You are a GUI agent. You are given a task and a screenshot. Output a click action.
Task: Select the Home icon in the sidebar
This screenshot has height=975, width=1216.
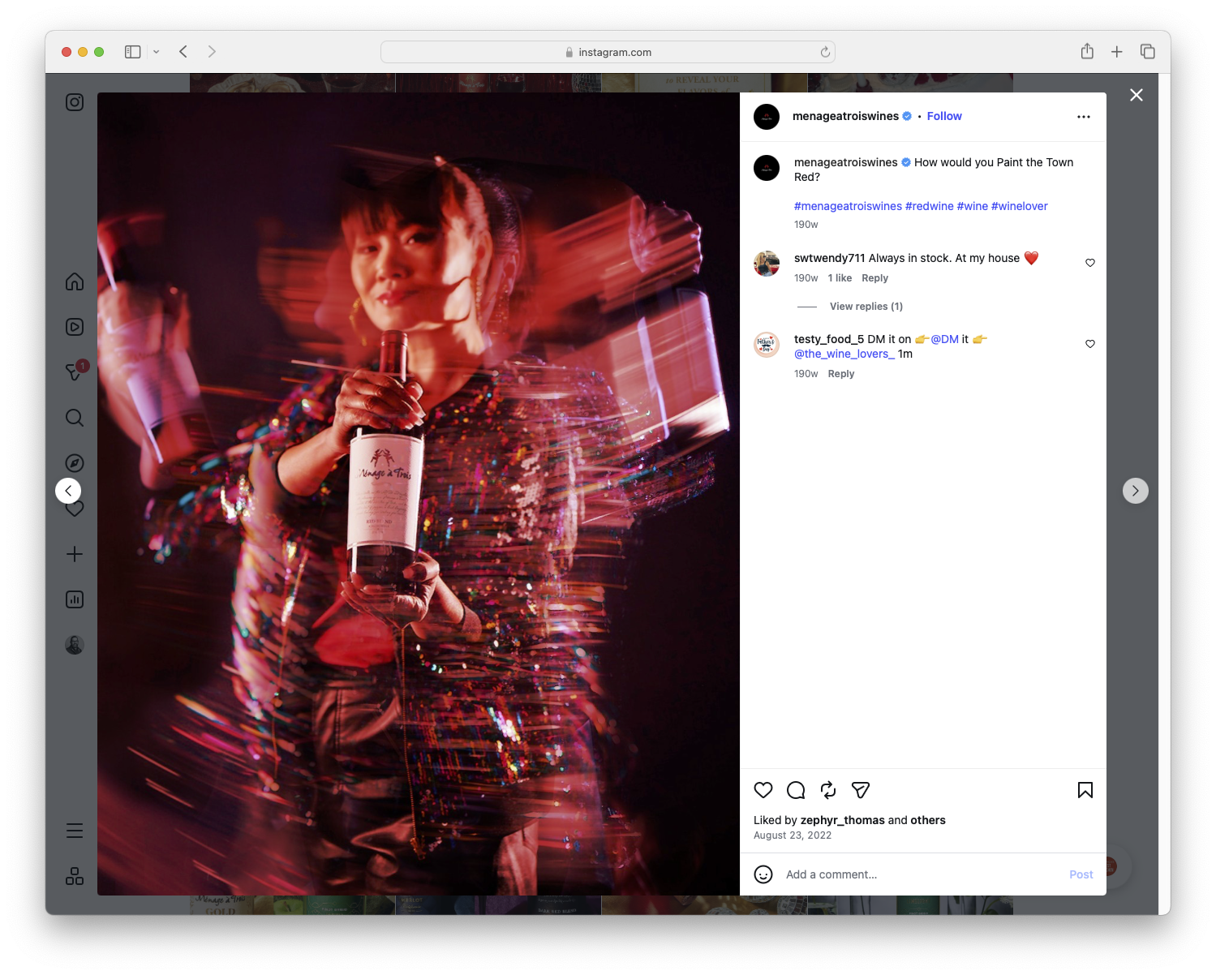[x=74, y=281]
